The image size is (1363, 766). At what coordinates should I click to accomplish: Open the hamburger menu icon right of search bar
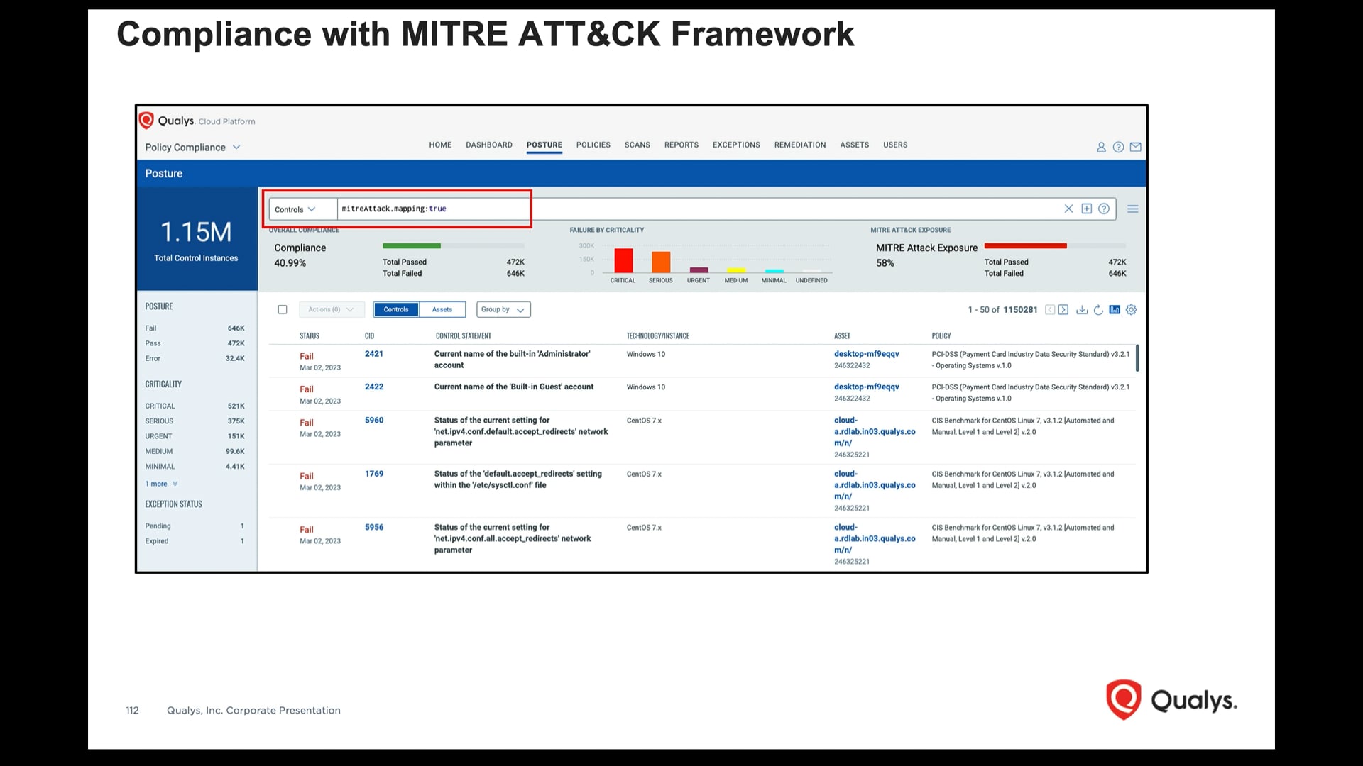tap(1132, 209)
